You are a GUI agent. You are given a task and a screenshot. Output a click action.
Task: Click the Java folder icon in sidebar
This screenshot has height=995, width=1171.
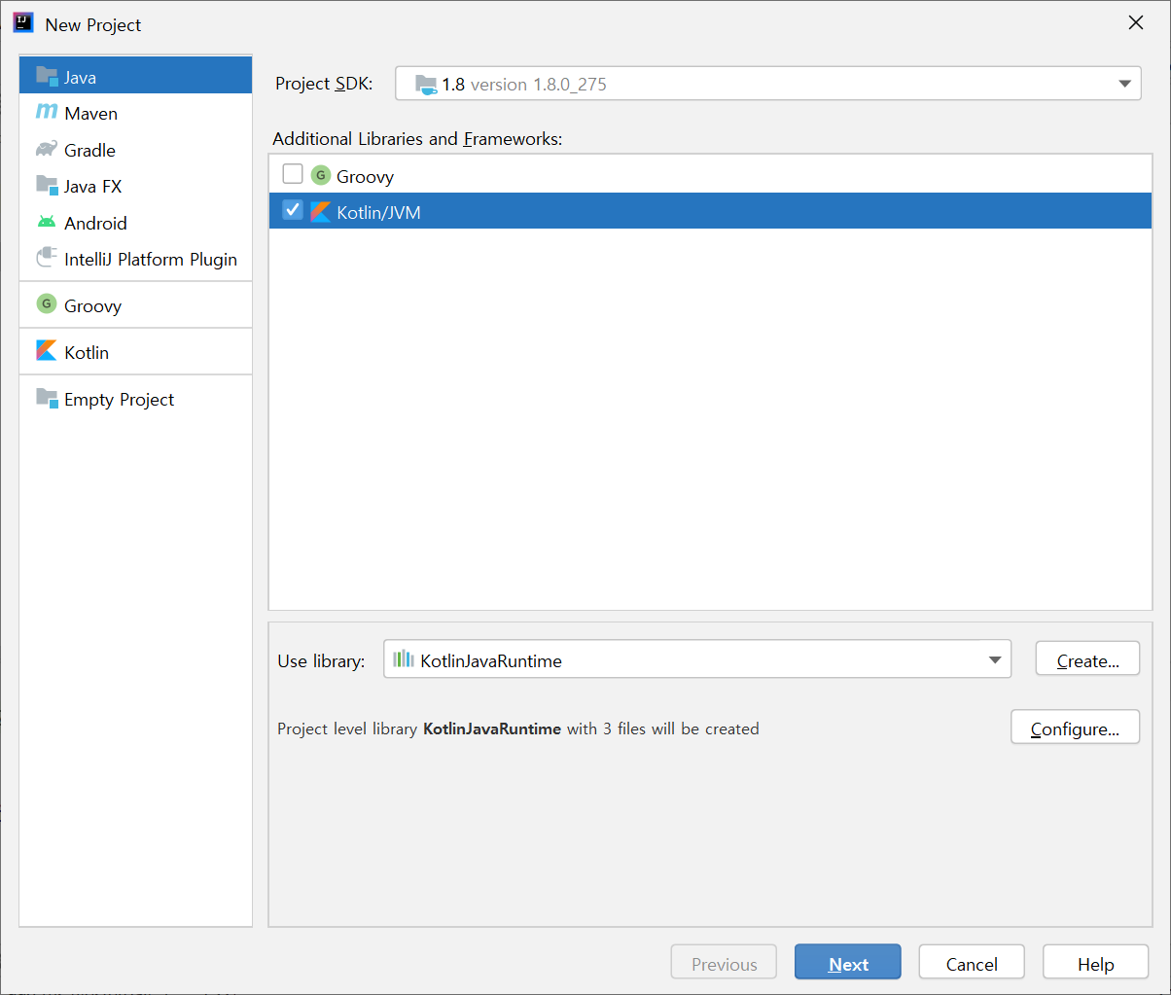tap(47, 77)
